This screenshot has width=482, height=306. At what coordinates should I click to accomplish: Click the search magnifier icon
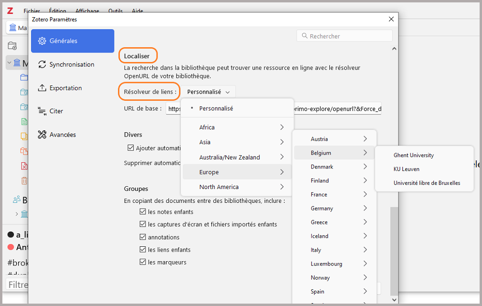point(304,36)
